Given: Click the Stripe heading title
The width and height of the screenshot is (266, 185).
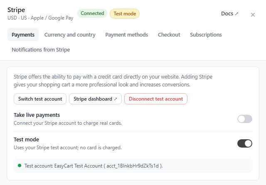Looking at the screenshot, I should point(16,10).
